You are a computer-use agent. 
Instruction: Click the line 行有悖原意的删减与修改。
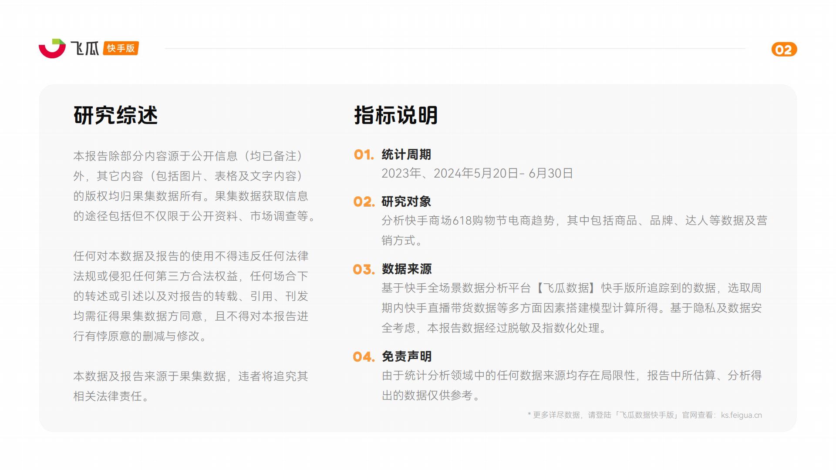coord(140,336)
